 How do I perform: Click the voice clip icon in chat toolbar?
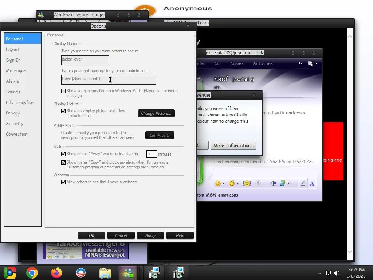pyautogui.click(x=258, y=183)
